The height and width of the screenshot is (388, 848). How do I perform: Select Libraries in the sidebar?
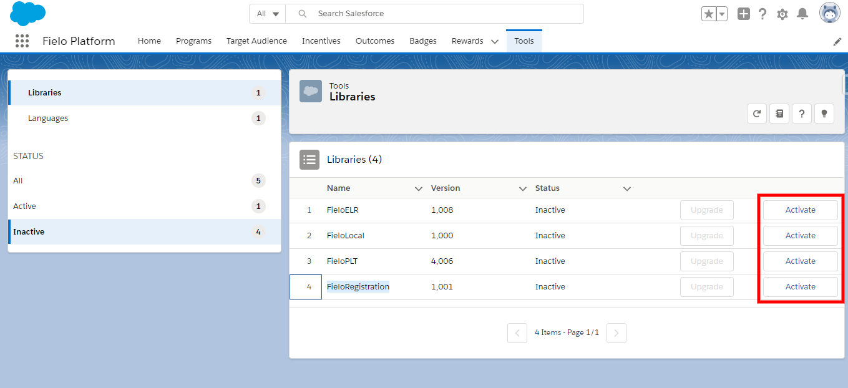[x=144, y=92]
